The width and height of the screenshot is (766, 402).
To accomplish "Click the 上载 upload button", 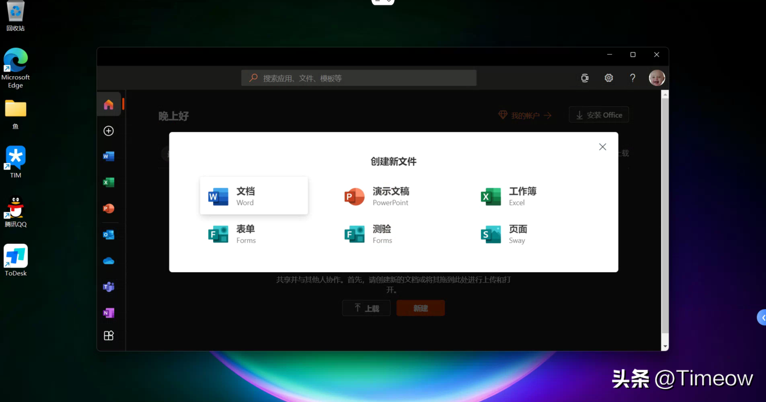I will tap(366, 308).
